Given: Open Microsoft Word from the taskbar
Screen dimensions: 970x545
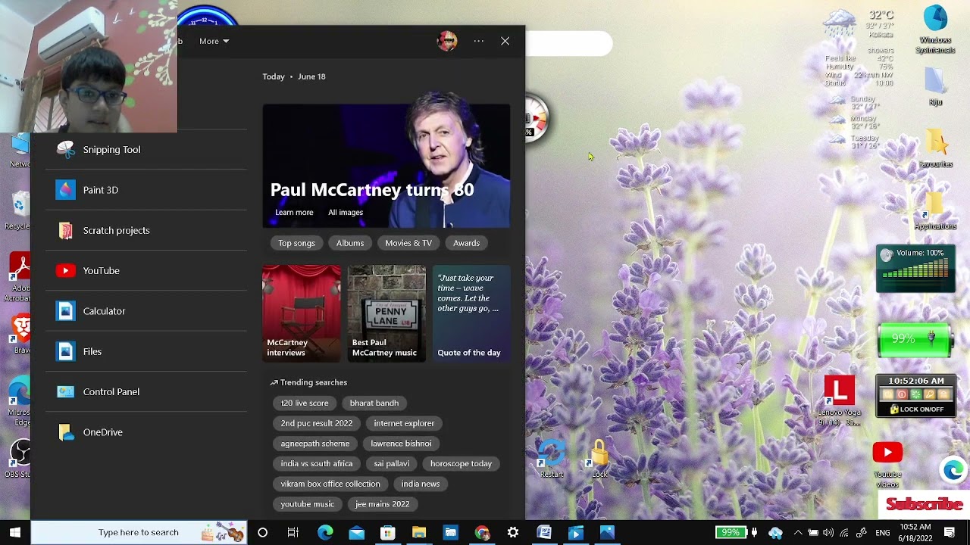Looking at the screenshot, I should pyautogui.click(x=544, y=533).
